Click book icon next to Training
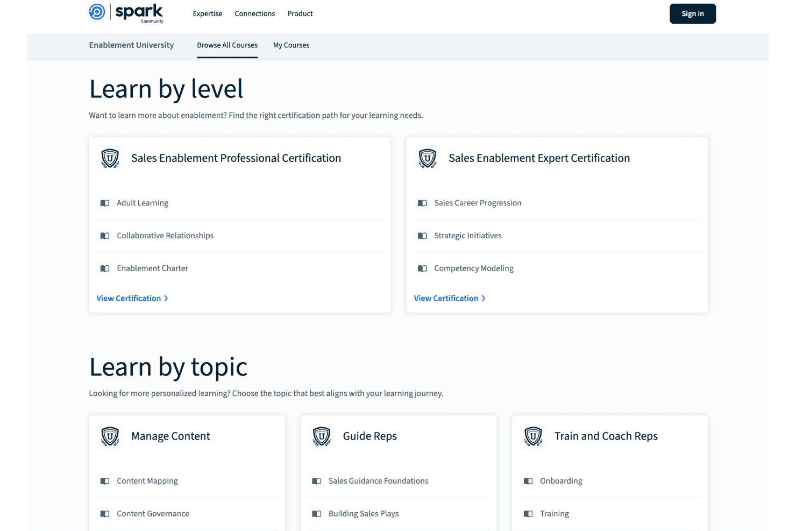This screenshot has height=531, width=796. tap(528, 514)
